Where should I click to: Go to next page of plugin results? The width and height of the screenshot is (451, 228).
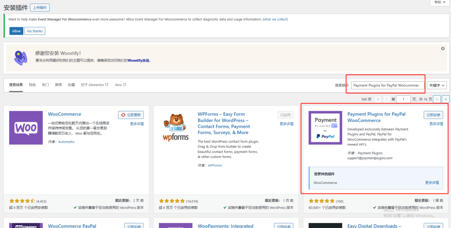point(436,99)
